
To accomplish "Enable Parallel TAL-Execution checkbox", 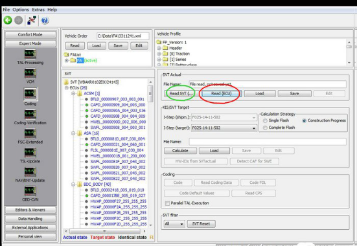I will [167, 203].
